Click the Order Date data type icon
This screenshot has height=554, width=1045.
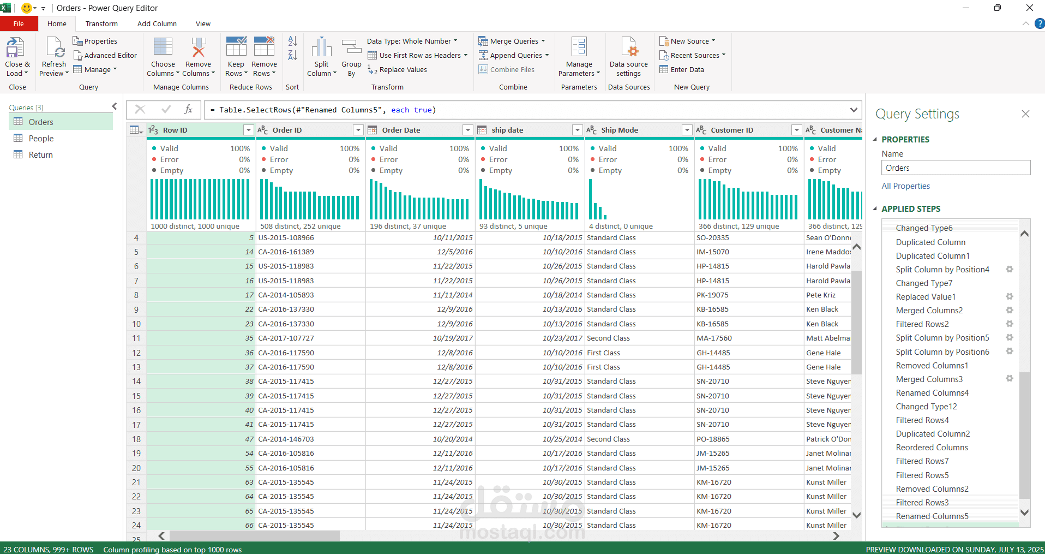coord(373,130)
